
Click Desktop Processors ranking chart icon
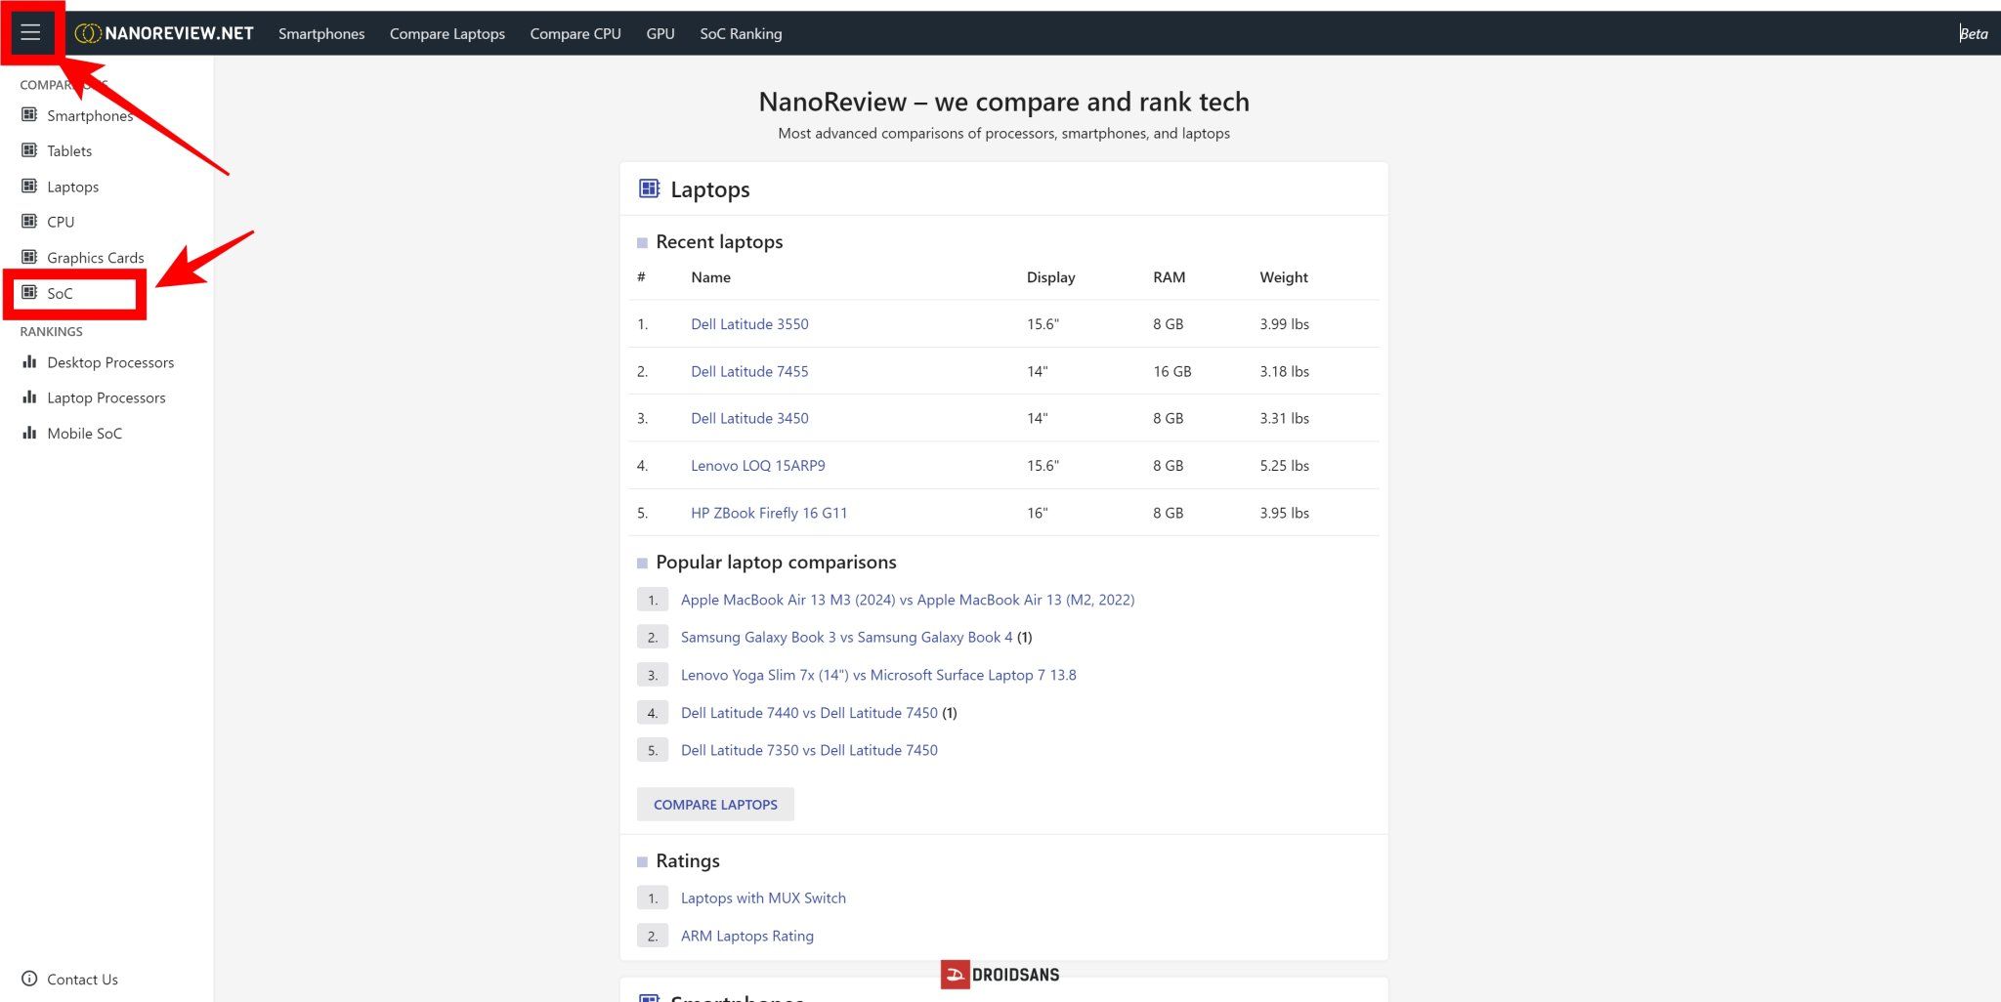(x=29, y=362)
